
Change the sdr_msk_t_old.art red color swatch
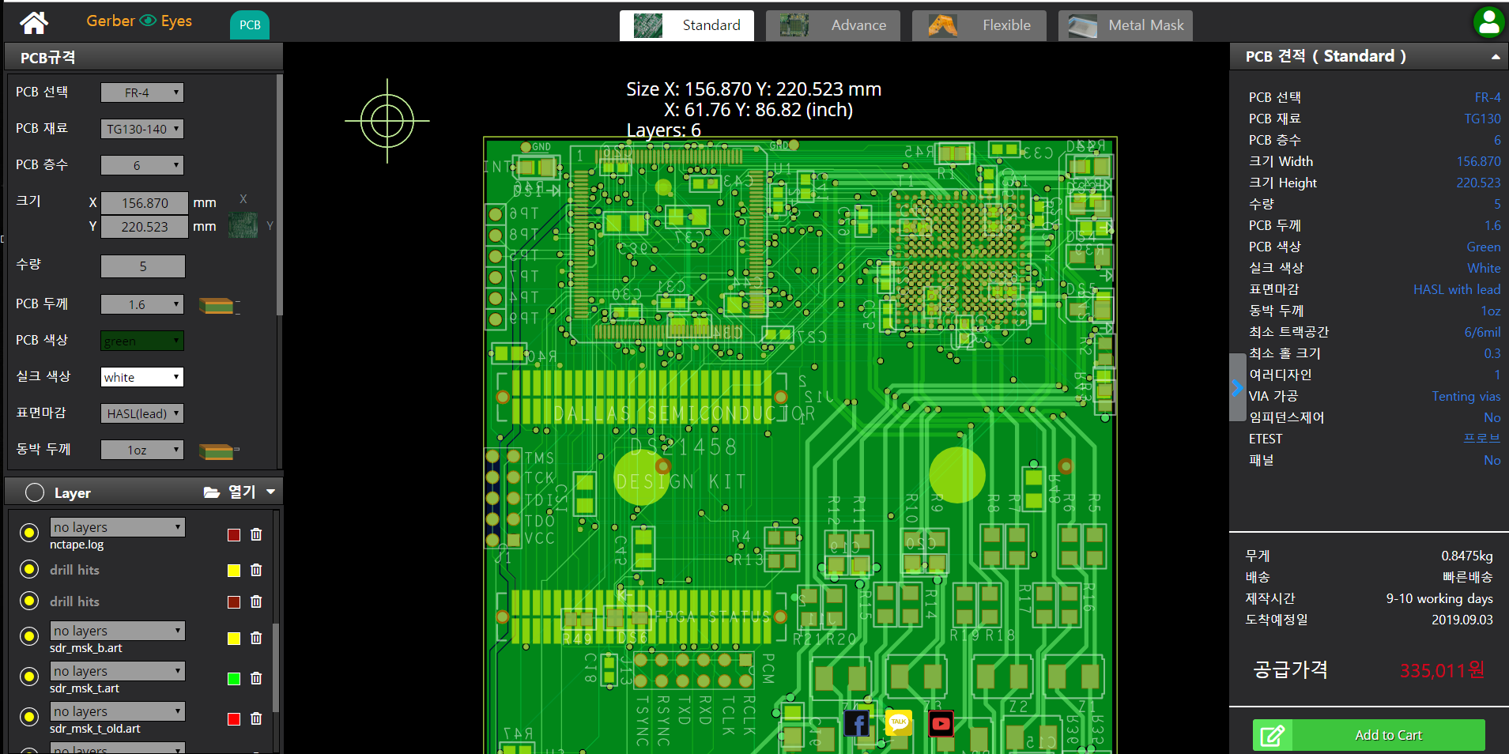click(234, 719)
